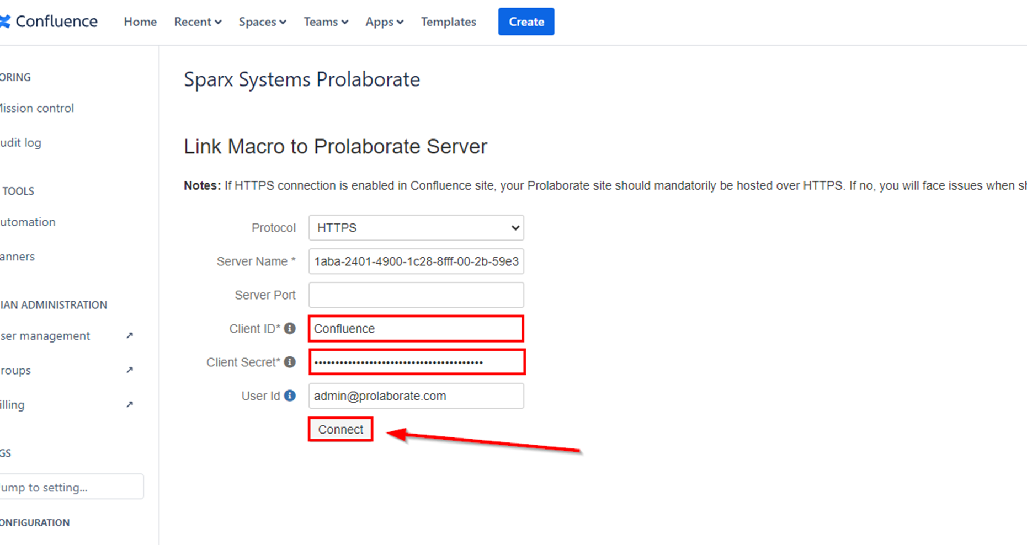1027x545 pixels.
Task: Click the Connect button
Action: 340,429
